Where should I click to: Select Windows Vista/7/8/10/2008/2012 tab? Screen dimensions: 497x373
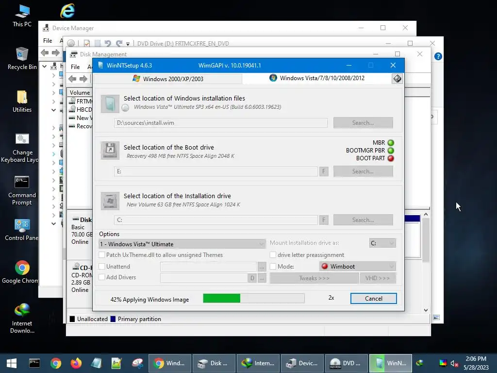317,78
